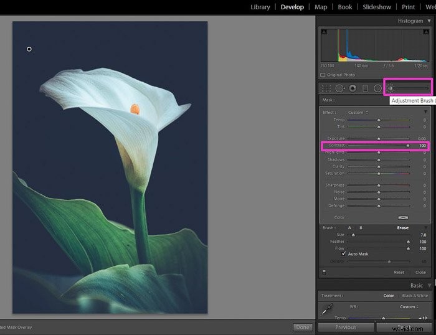Click the Density slider
Image resolution: width=436 pixels, height=335 pixels.
tap(379, 262)
